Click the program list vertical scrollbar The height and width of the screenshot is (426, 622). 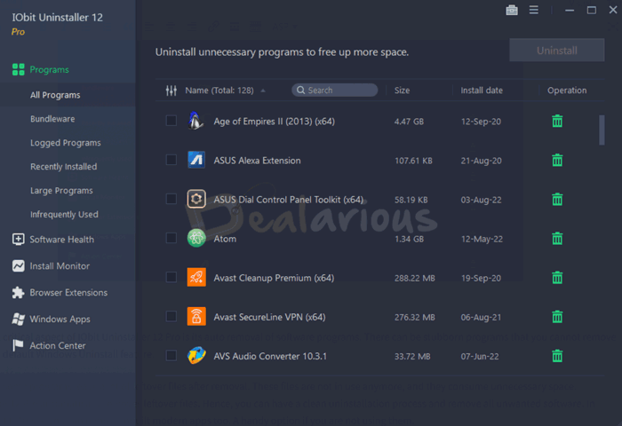tap(602, 130)
